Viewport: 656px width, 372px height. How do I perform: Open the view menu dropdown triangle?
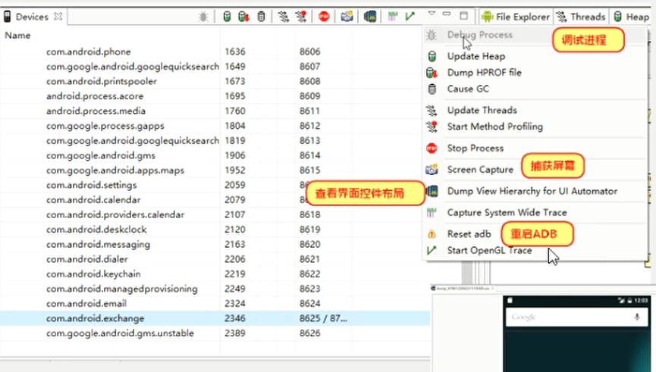point(432,14)
